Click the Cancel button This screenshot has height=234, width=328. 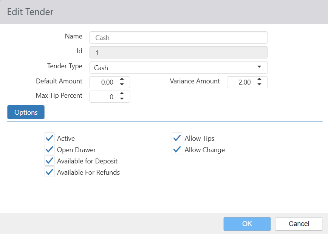[299, 224]
